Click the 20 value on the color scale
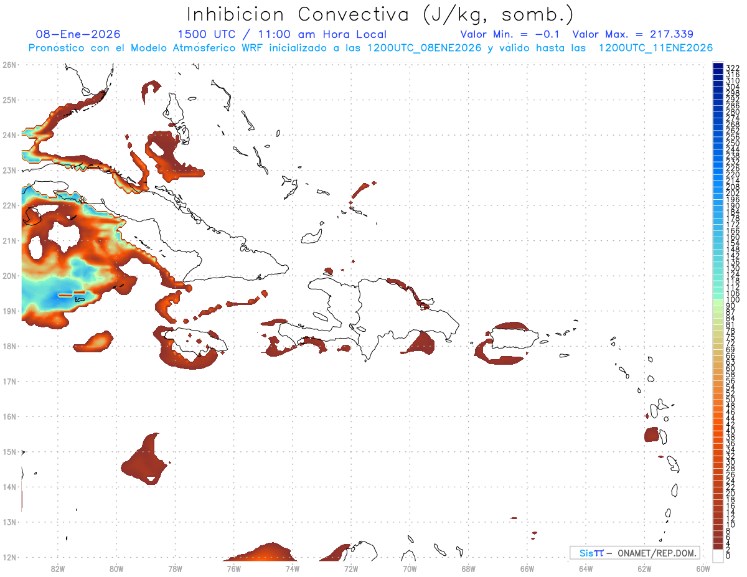Screen dimensions: 747x577 731,493
